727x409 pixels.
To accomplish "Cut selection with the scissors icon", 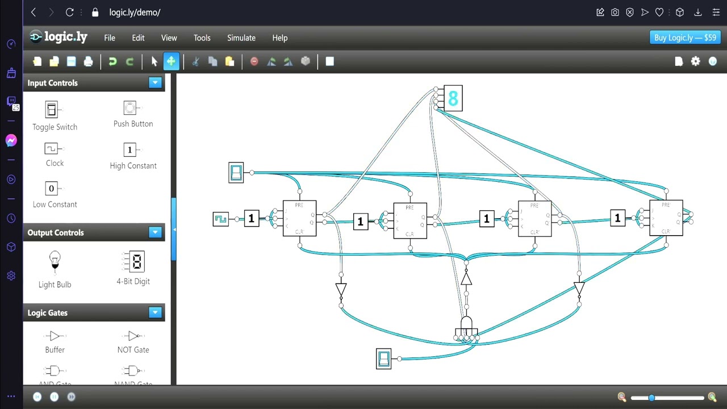I will 195,61.
